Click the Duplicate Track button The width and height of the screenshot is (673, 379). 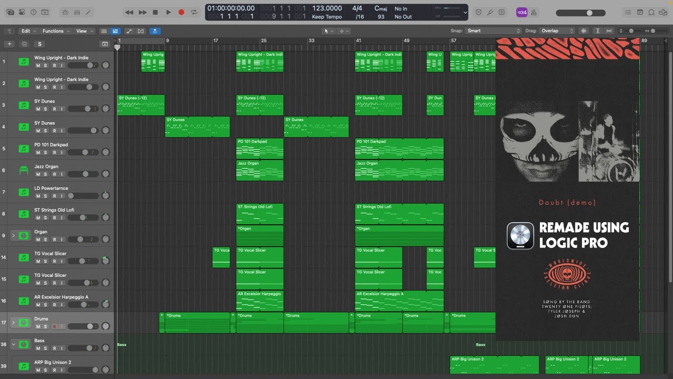(x=24, y=44)
